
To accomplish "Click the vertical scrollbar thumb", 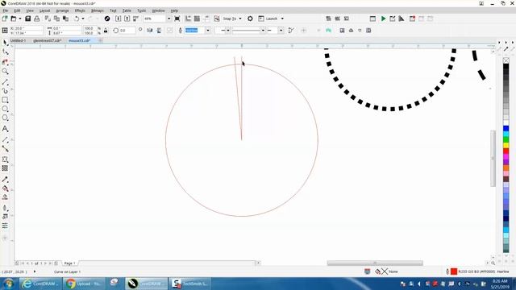I will pos(493,159).
